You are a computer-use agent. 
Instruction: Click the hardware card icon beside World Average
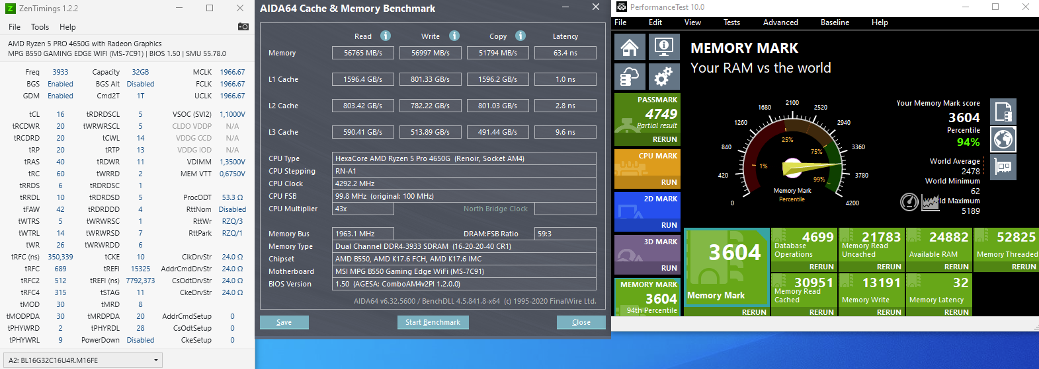point(1003,167)
